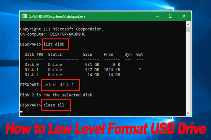The image size is (211, 140).
Task: Click the title text C:\WINDOWS\system32\diskpart.exe
Action: pos(57,16)
